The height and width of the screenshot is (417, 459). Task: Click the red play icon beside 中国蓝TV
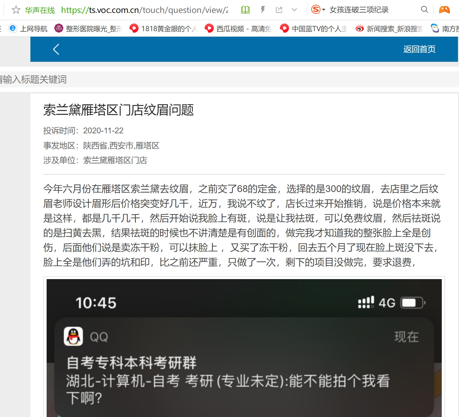(284, 28)
